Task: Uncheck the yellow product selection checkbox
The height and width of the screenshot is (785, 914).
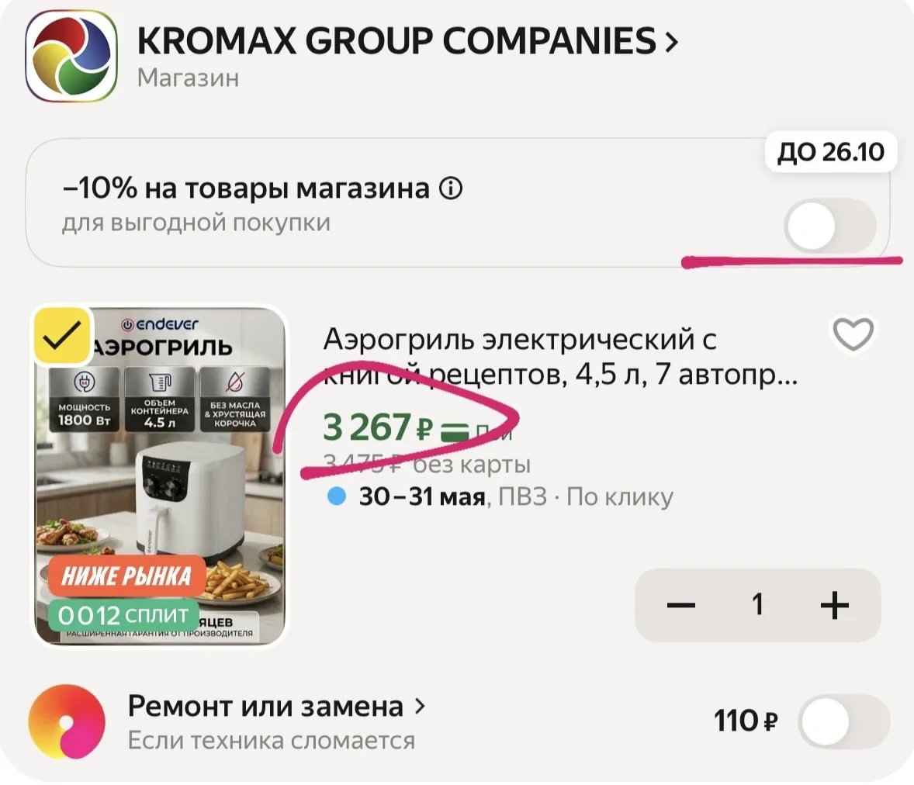Action: coord(62,336)
